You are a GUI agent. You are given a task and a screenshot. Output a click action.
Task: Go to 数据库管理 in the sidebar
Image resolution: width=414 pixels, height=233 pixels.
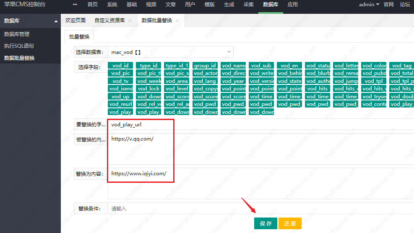tap(17, 34)
